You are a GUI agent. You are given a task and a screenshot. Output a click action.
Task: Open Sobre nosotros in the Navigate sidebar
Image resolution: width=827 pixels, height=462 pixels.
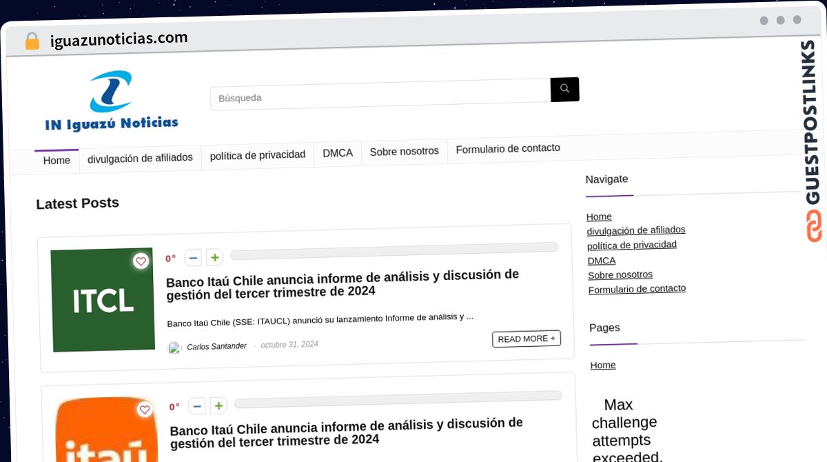620,274
